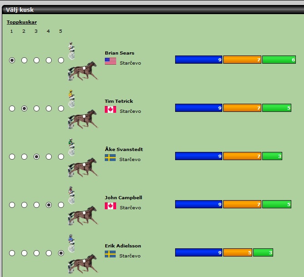The height and width of the screenshot is (277, 304).
Task: Click the Swedish flag under Erik Adielsson
Action: (110, 254)
